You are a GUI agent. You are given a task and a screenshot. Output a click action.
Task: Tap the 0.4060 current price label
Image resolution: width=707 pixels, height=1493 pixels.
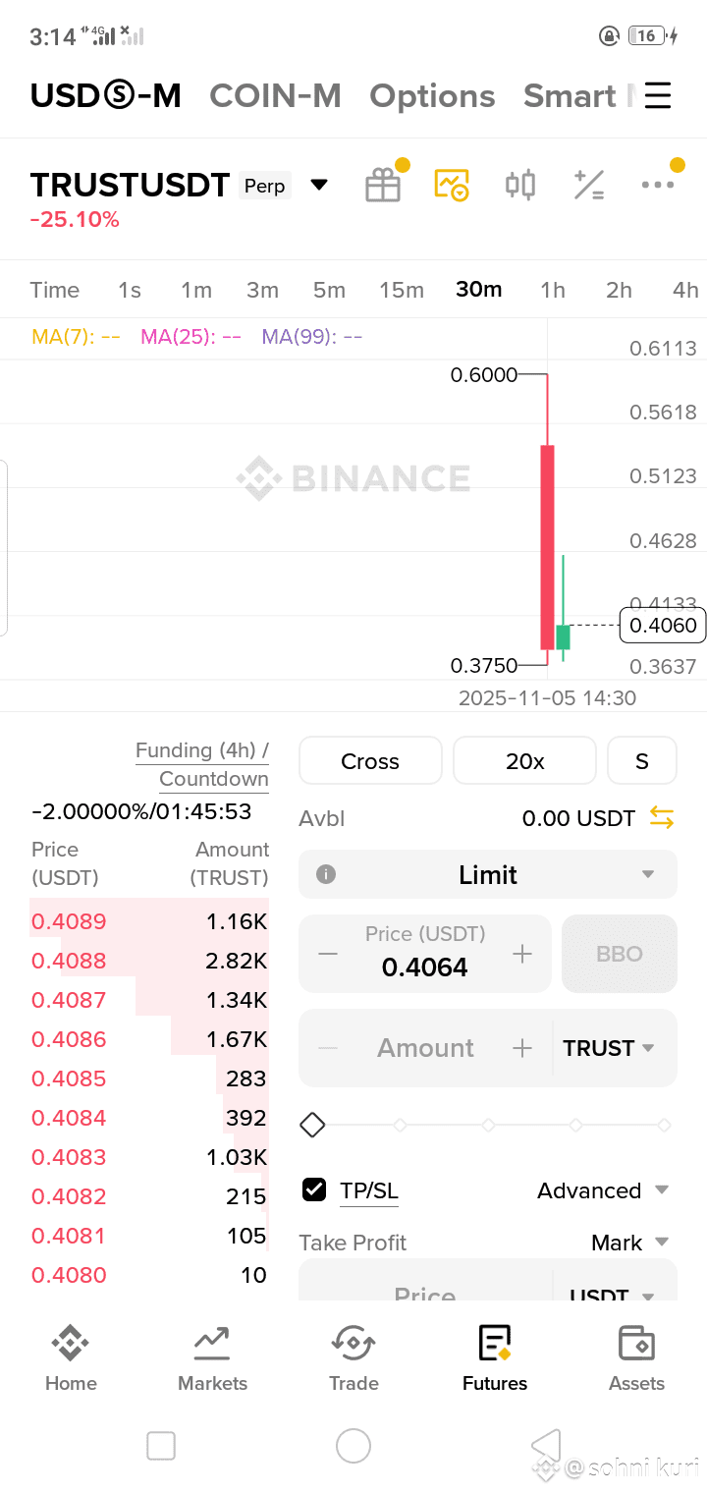[663, 626]
